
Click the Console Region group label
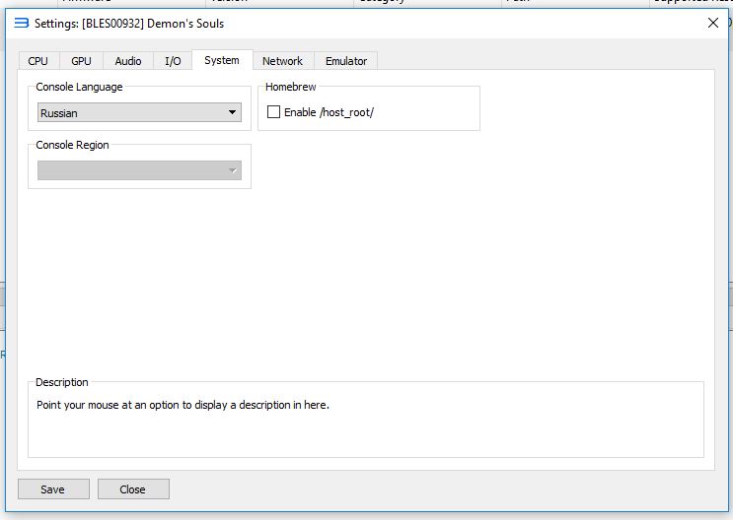72,145
